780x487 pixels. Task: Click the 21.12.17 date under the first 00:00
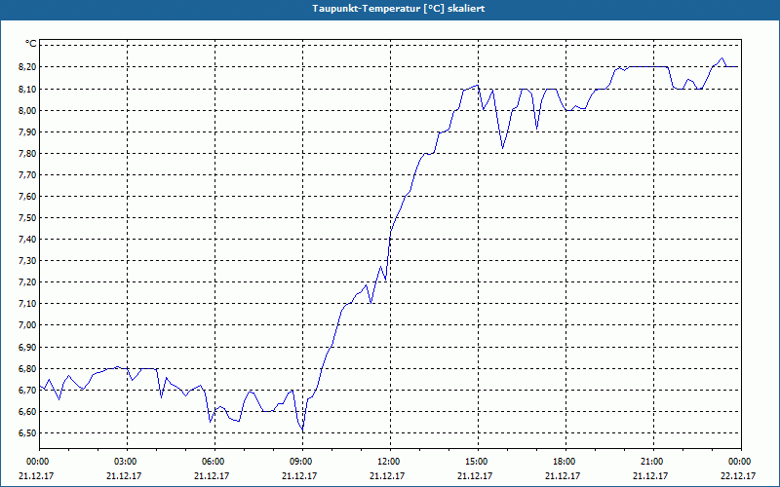pos(36,475)
